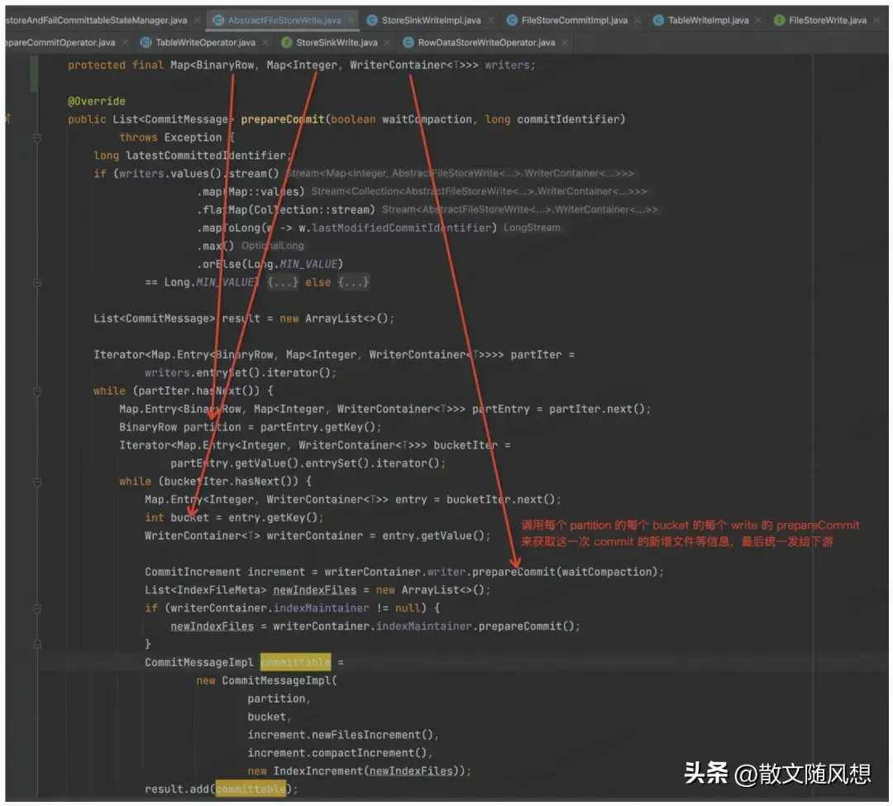Click MIN_VALUE inside the orElse call
The height and width of the screenshot is (806, 893).
pyautogui.click(x=308, y=265)
